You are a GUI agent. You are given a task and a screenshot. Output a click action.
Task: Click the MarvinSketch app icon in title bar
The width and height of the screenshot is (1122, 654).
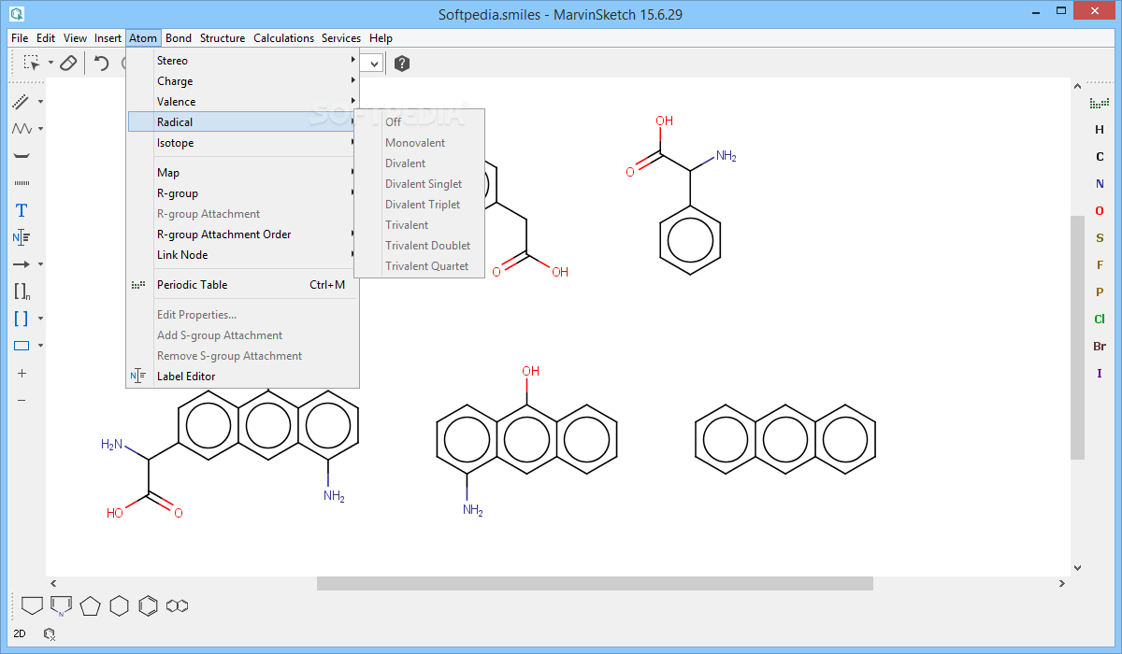(x=17, y=14)
